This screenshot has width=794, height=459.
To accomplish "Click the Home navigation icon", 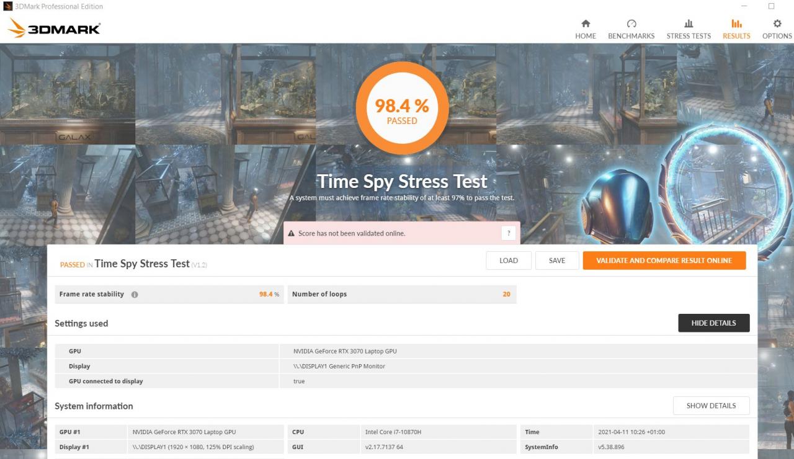I will pos(585,23).
